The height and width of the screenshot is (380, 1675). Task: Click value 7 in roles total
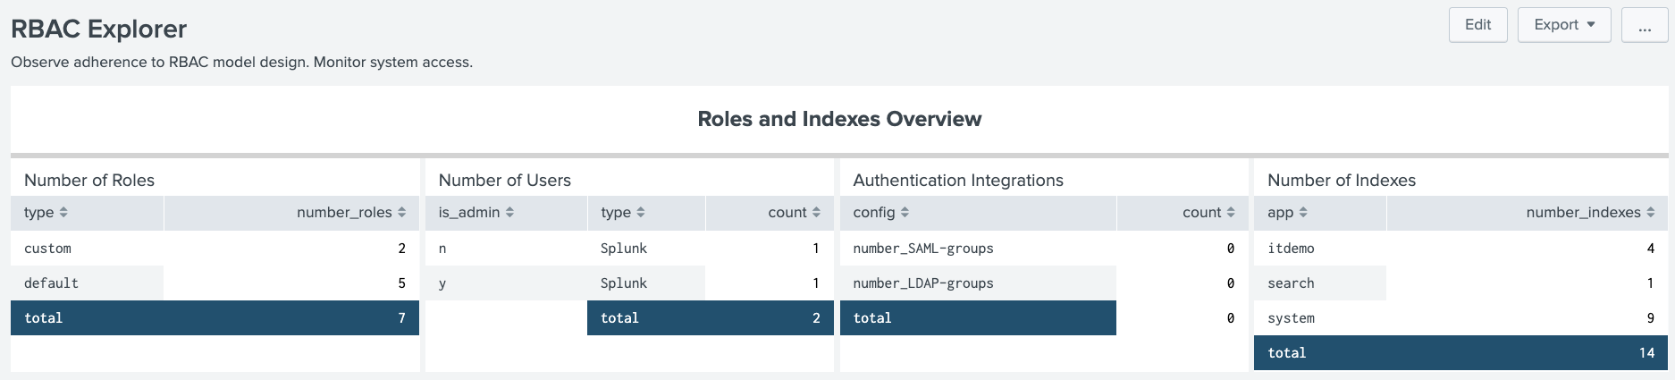pyautogui.click(x=401, y=318)
